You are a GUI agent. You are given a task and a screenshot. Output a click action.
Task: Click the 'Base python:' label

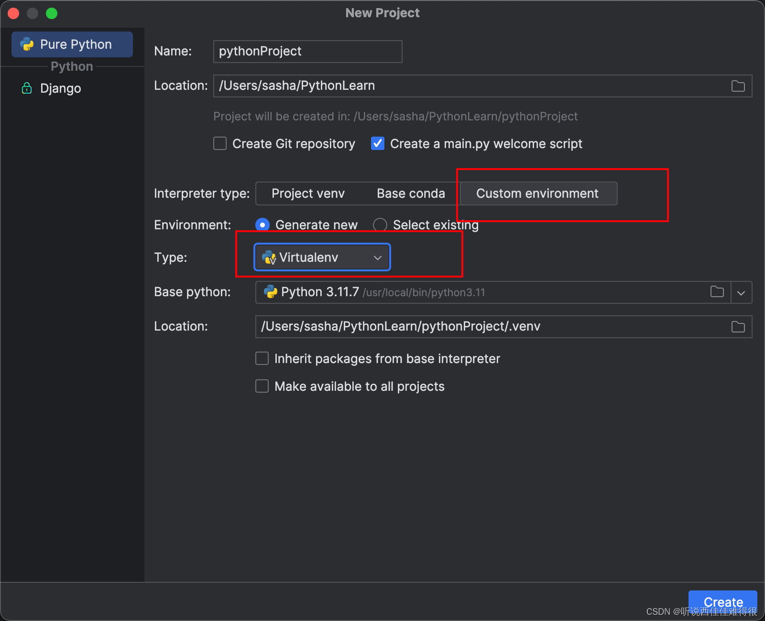(x=192, y=292)
